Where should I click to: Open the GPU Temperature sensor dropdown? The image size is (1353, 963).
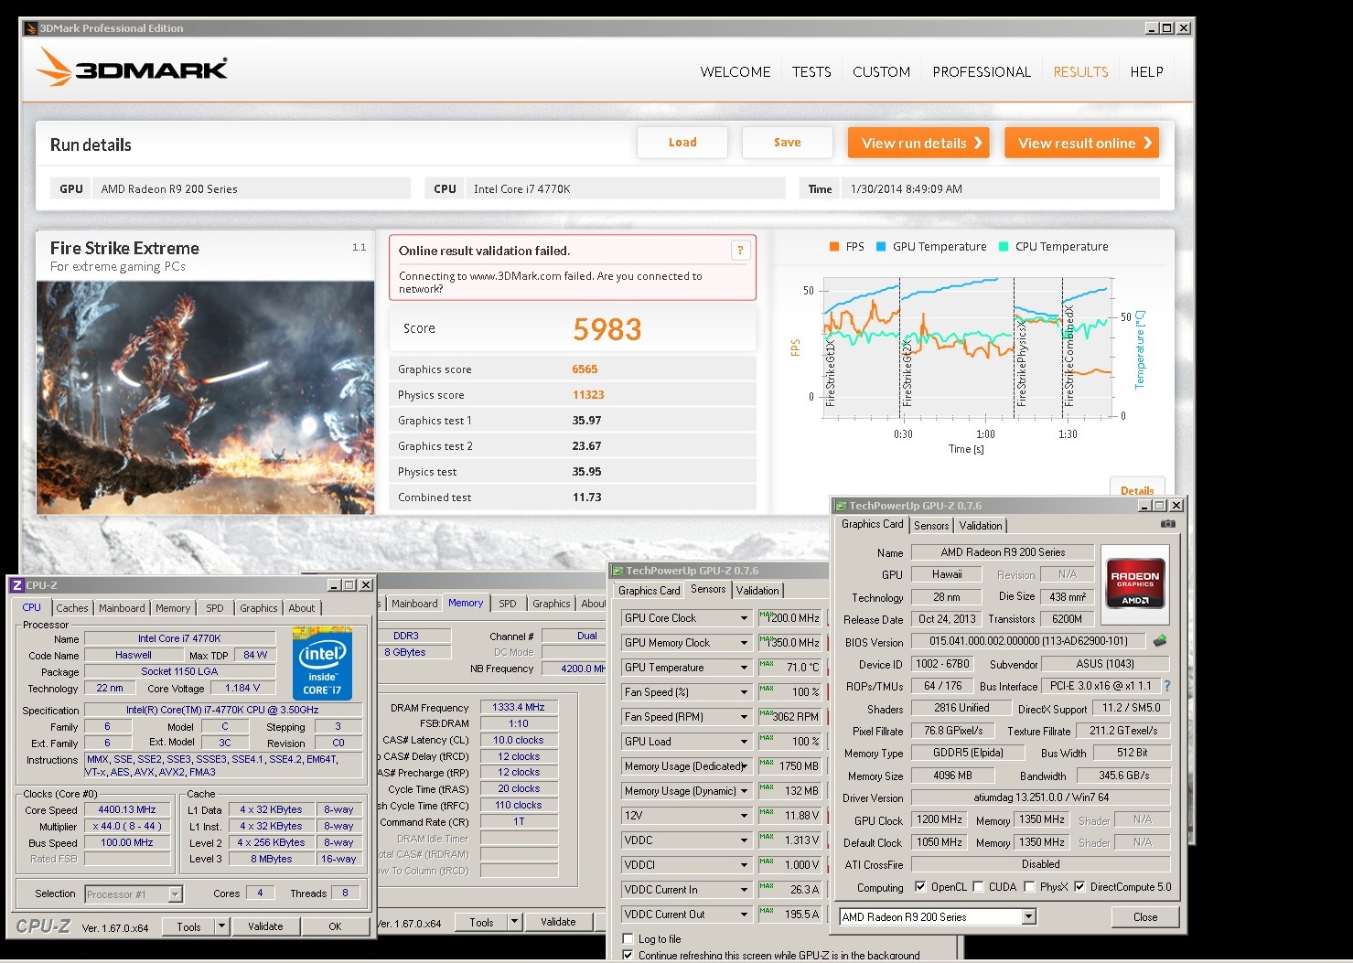point(744,668)
